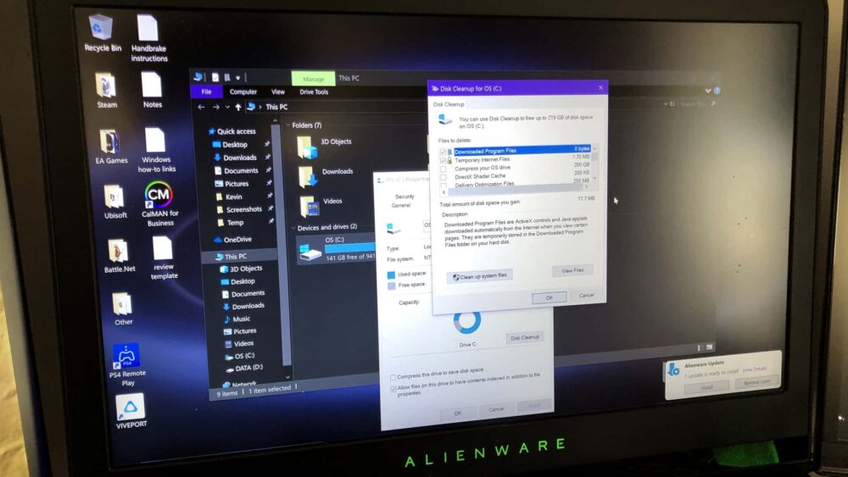The image size is (848, 477).
Task: Launch PS4 Remote Play shortcut
Action: (x=126, y=364)
